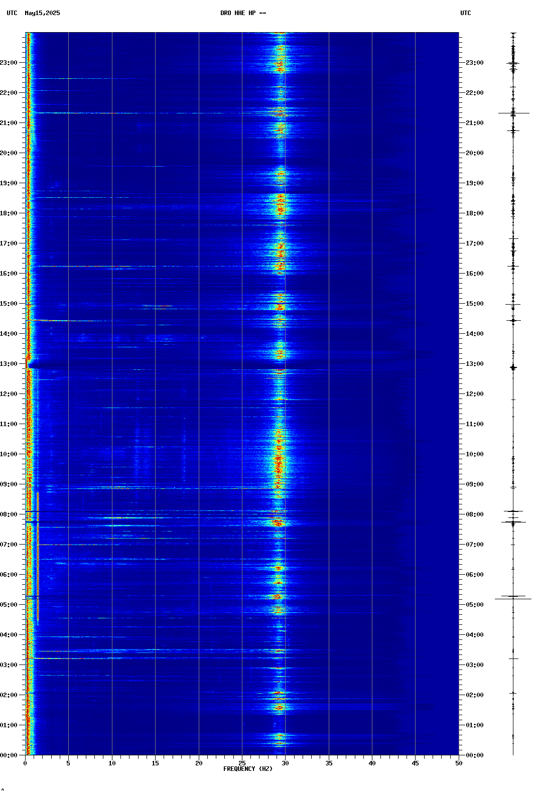The height and width of the screenshot is (795, 535).
Task: Select 23:00 on the left time axis
Action: [9, 63]
